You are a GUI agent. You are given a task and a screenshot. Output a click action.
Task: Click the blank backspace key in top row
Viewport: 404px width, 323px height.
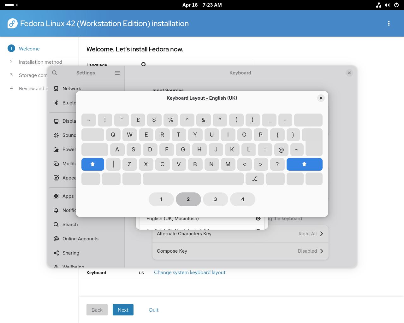click(308, 120)
